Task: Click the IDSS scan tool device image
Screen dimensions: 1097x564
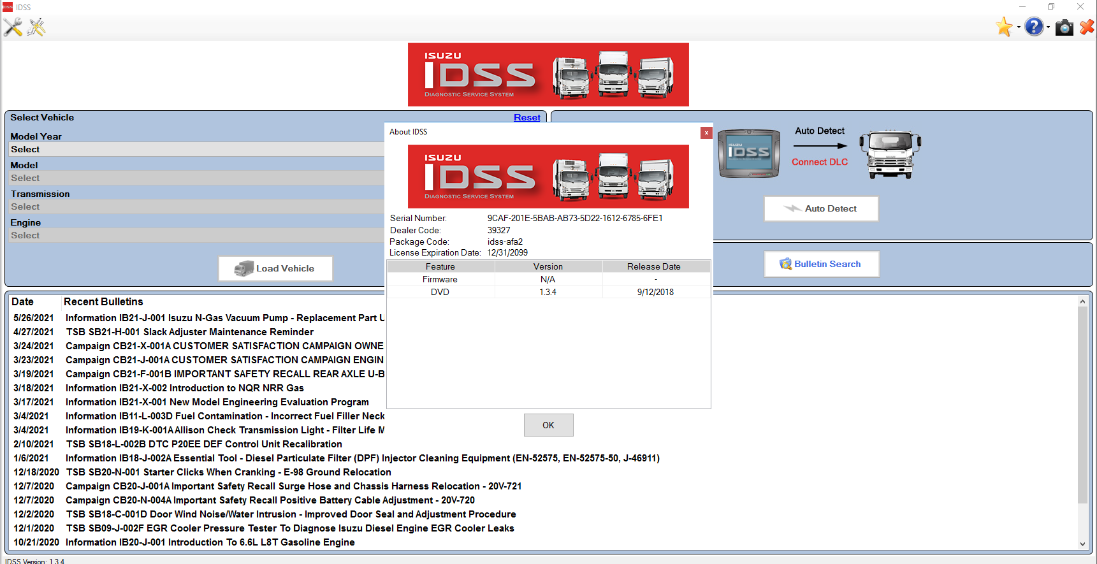Action: 749,154
